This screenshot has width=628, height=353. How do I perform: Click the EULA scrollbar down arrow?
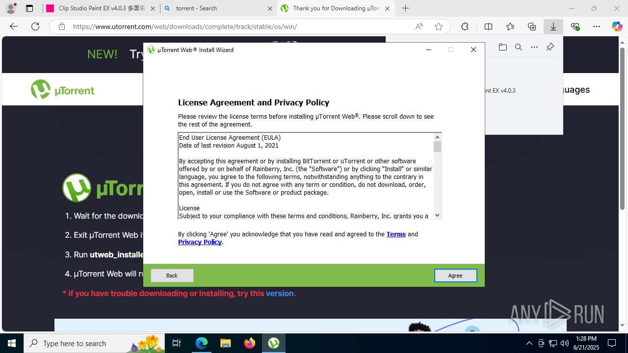coord(438,215)
